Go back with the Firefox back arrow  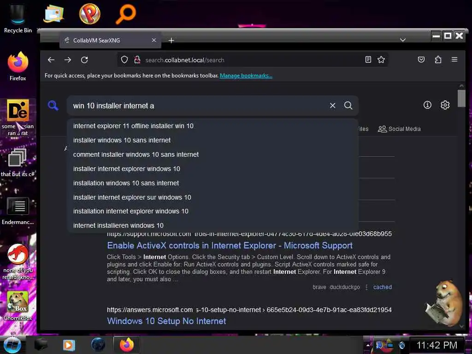tap(51, 60)
